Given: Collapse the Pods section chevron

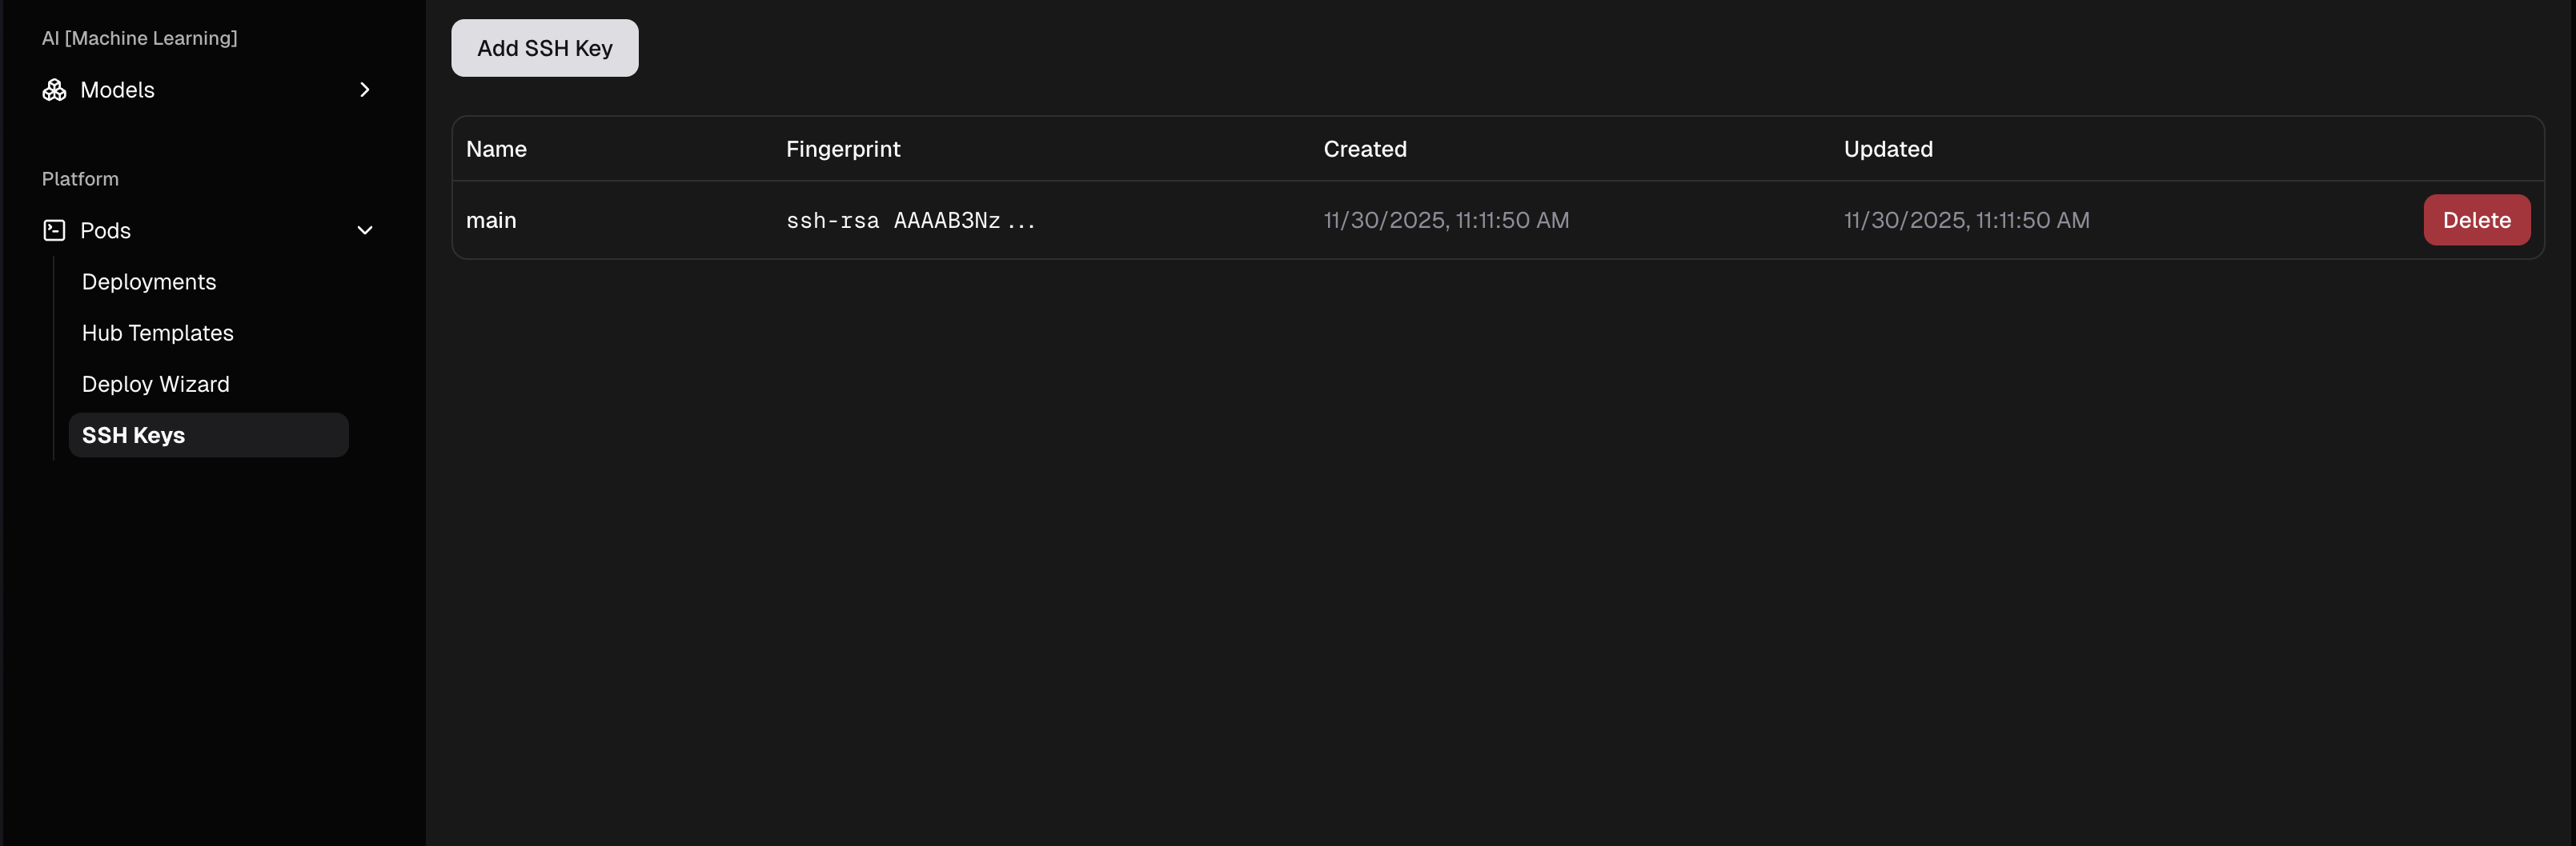Looking at the screenshot, I should pyautogui.click(x=364, y=229).
